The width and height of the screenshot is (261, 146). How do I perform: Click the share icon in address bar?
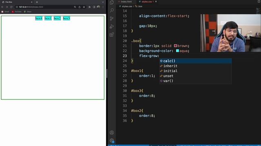(x=80, y=7)
